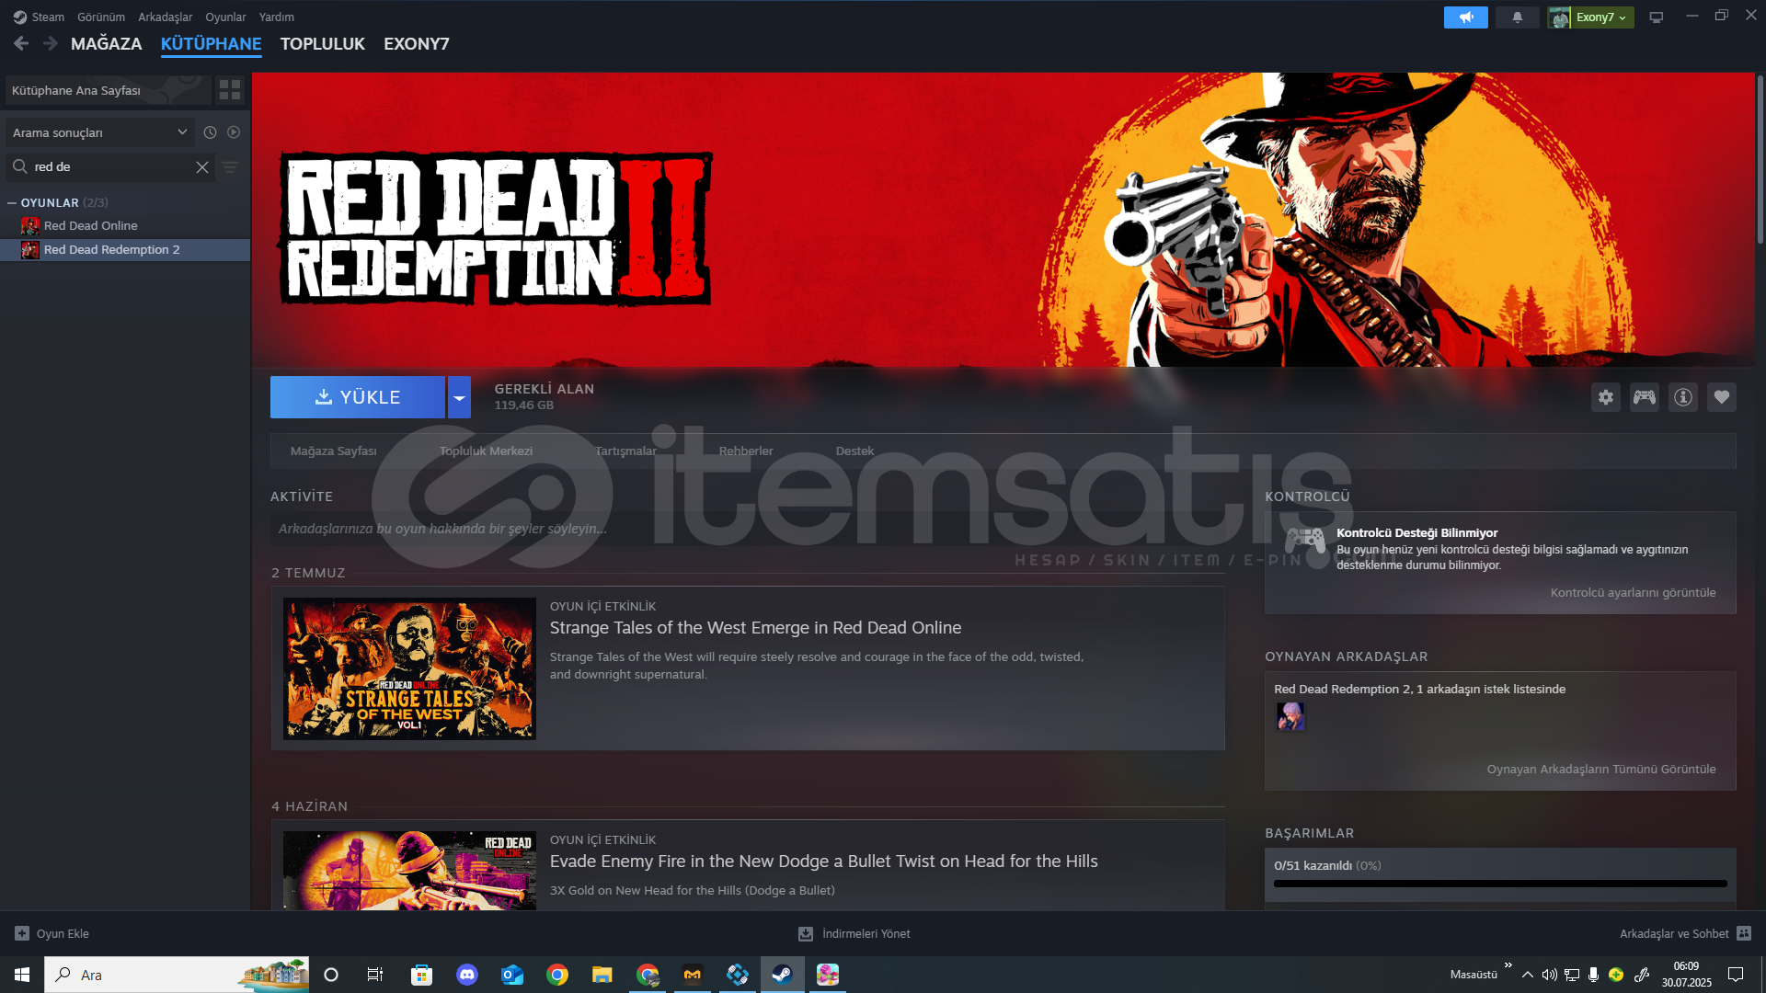
Task: Clear the library search text
Action: 202,167
